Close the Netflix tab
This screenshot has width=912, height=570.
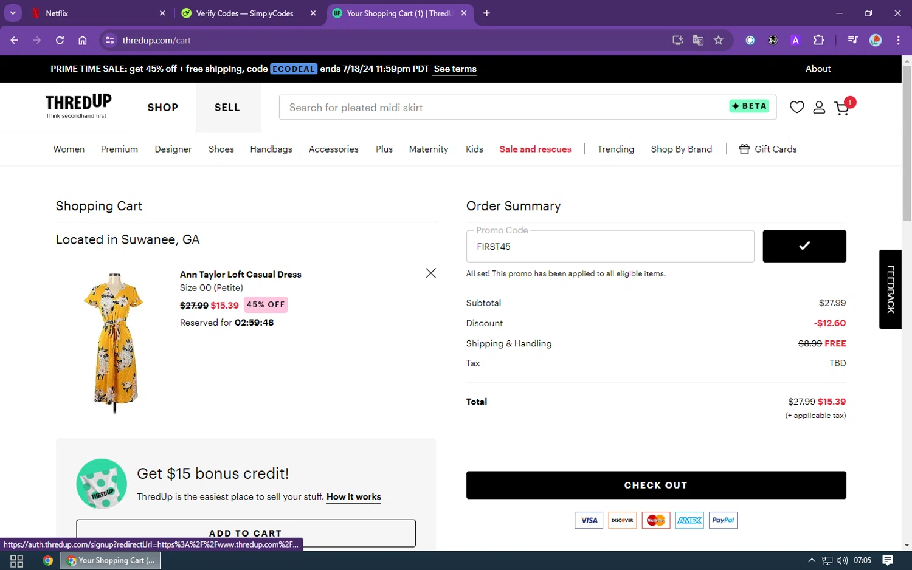162,13
